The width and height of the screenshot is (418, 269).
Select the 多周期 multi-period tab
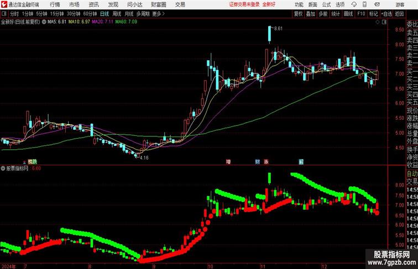pos(143,14)
